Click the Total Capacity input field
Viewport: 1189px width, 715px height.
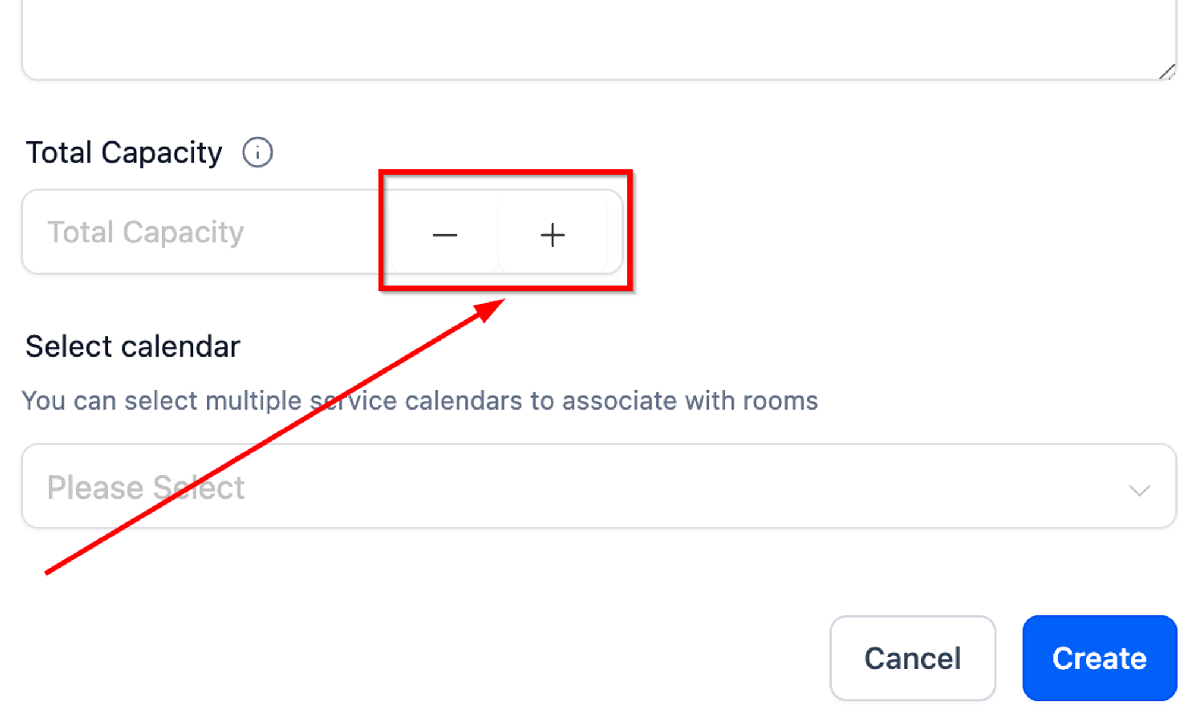pos(205,232)
